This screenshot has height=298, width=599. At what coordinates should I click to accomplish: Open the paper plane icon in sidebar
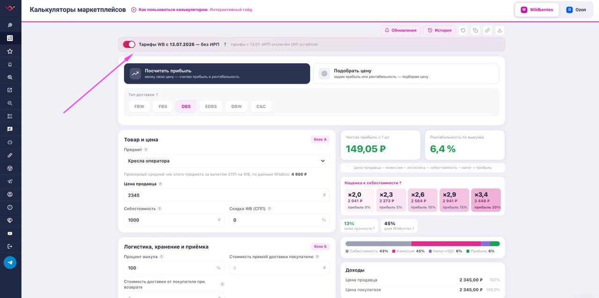tap(10, 181)
